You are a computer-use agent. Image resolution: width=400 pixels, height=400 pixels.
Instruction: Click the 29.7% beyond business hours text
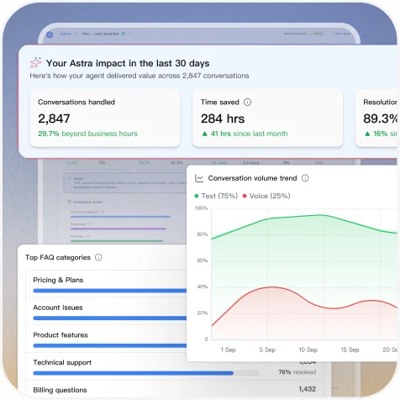[x=87, y=134]
